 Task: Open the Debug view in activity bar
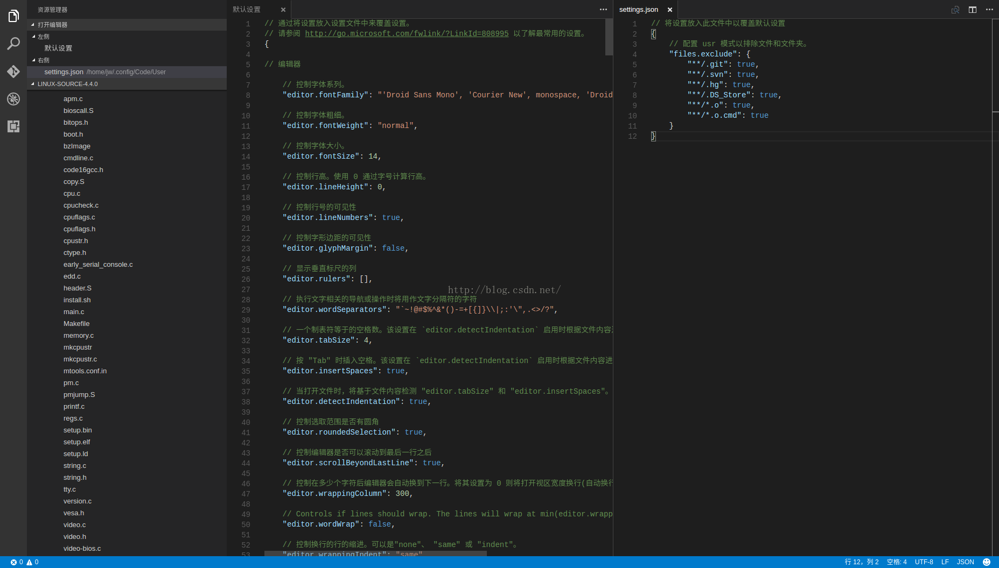coord(13,99)
